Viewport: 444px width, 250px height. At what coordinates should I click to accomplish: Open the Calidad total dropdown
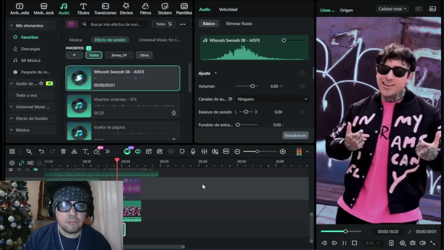coord(392,9)
